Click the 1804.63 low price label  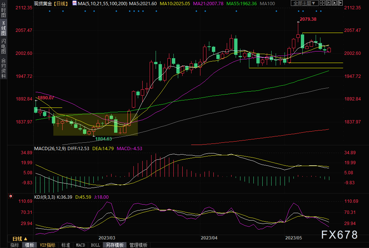coord(103,139)
